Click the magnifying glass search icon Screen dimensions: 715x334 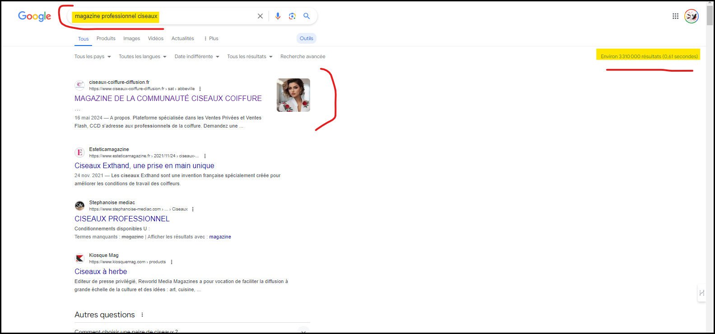click(x=306, y=16)
